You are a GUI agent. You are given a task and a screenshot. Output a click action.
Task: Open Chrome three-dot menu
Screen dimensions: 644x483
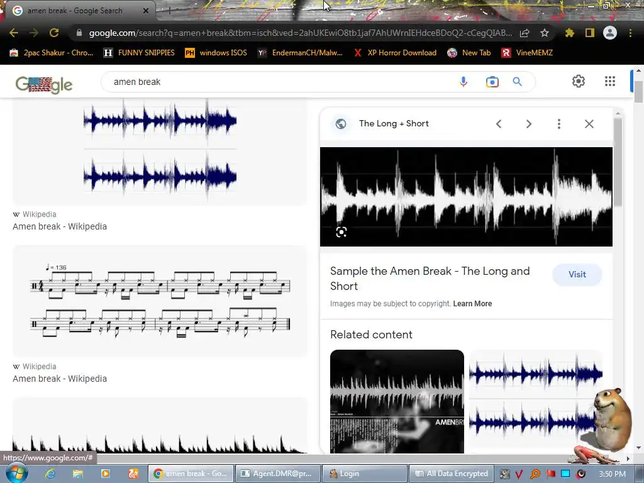(630, 33)
